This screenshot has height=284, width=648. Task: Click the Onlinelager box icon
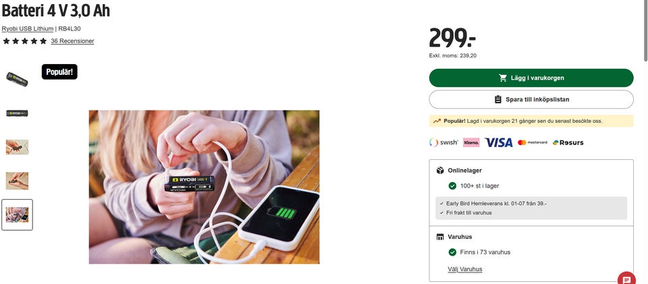point(440,171)
